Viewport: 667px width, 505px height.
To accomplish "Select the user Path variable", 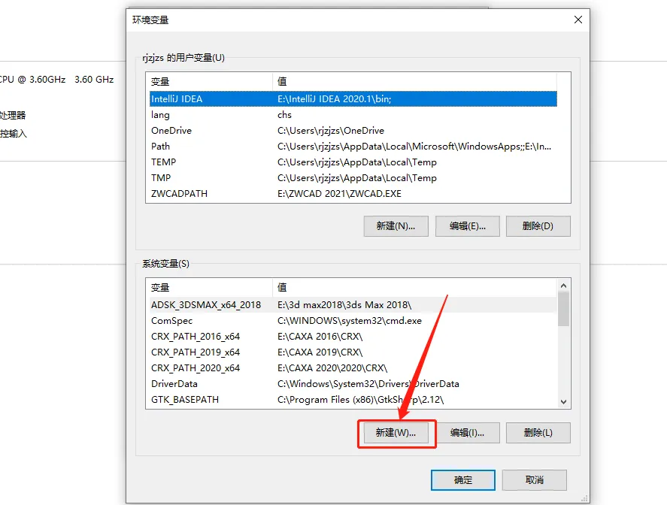I will [x=353, y=147].
